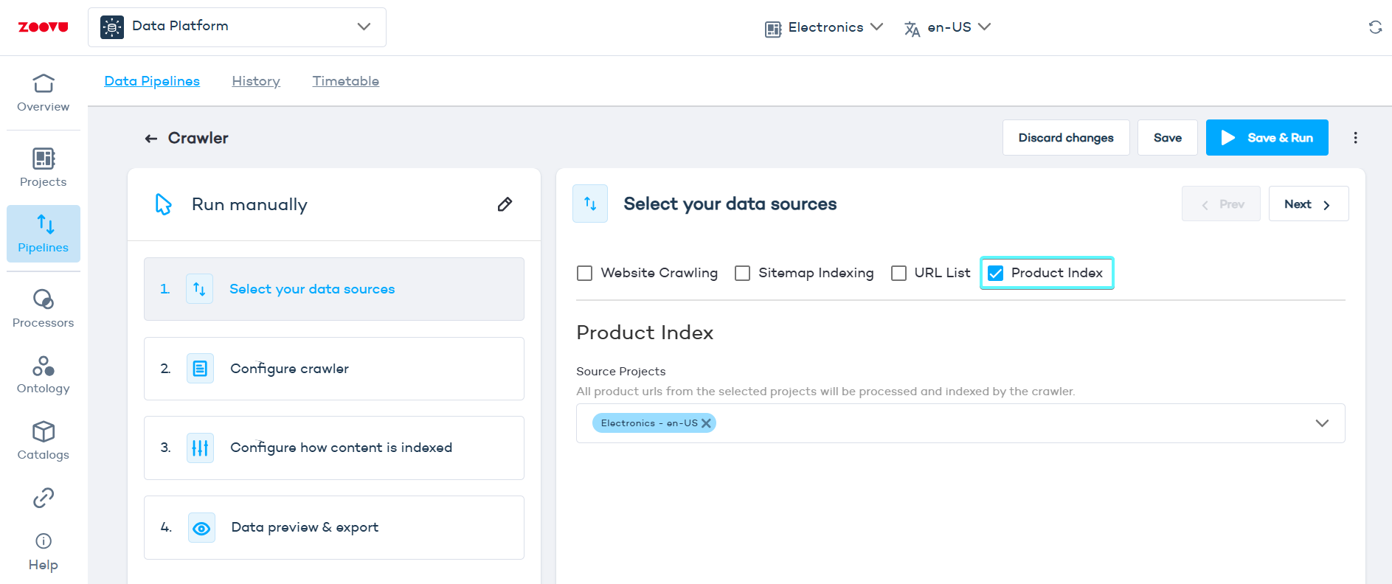The image size is (1392, 584).
Task: Open the Electronics project dropdown
Action: [x=824, y=27]
